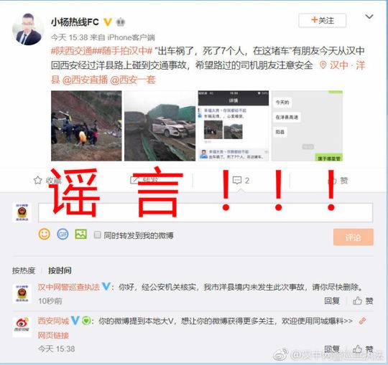Screen dimensions: 388x365
Task: Submit with the orange 评论 button
Action: (x=353, y=237)
